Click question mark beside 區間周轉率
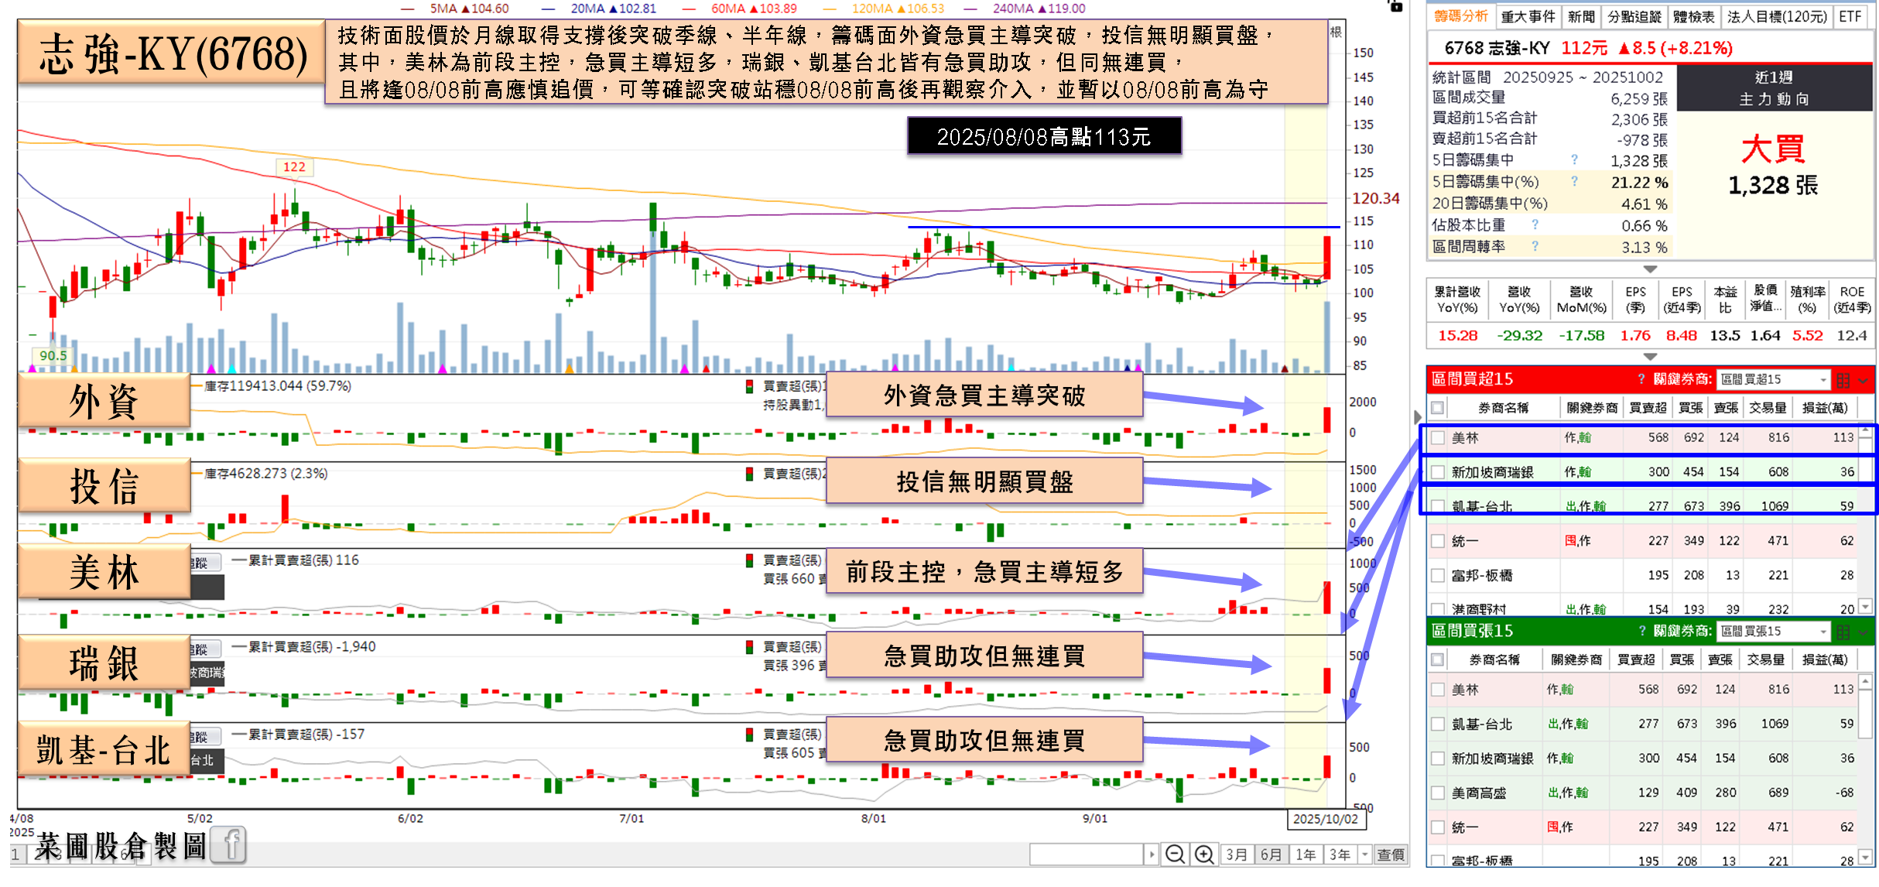Viewport: 1879px width, 887px height. pos(1535,246)
